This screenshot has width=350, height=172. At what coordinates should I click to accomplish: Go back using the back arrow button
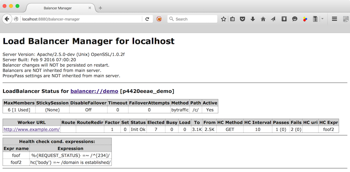7,19
